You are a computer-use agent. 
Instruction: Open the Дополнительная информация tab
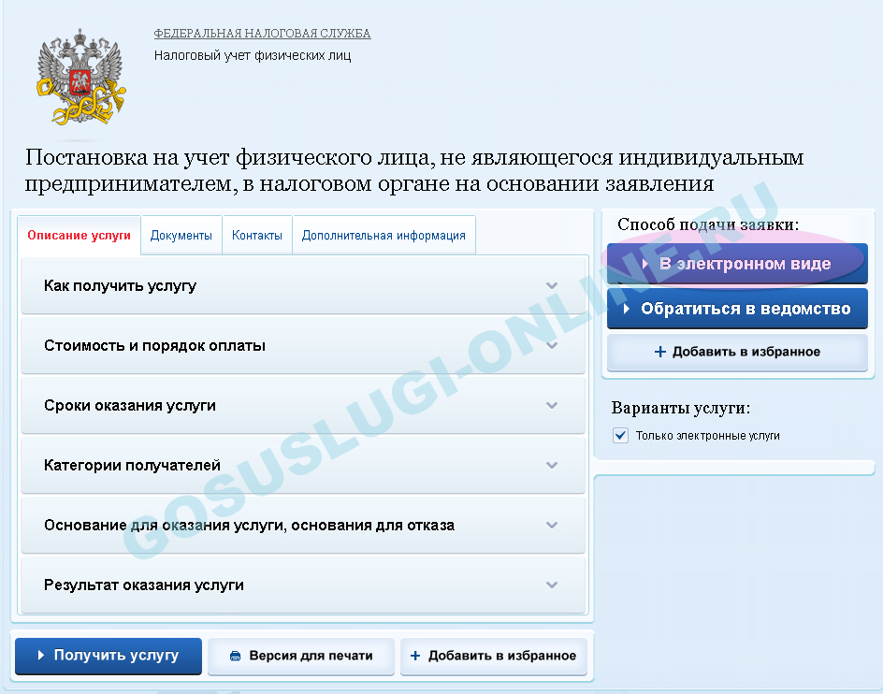(384, 236)
